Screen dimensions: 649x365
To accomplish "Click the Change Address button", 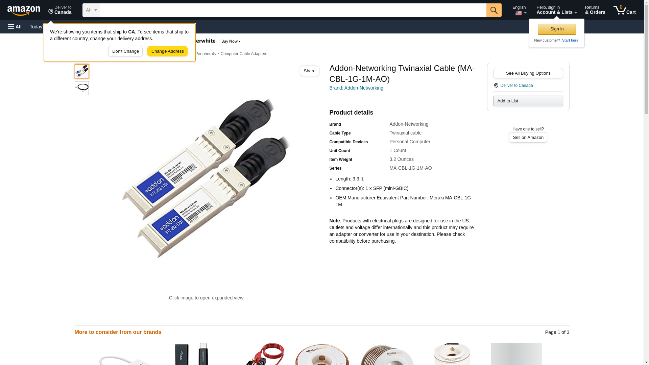I will tap(167, 51).
